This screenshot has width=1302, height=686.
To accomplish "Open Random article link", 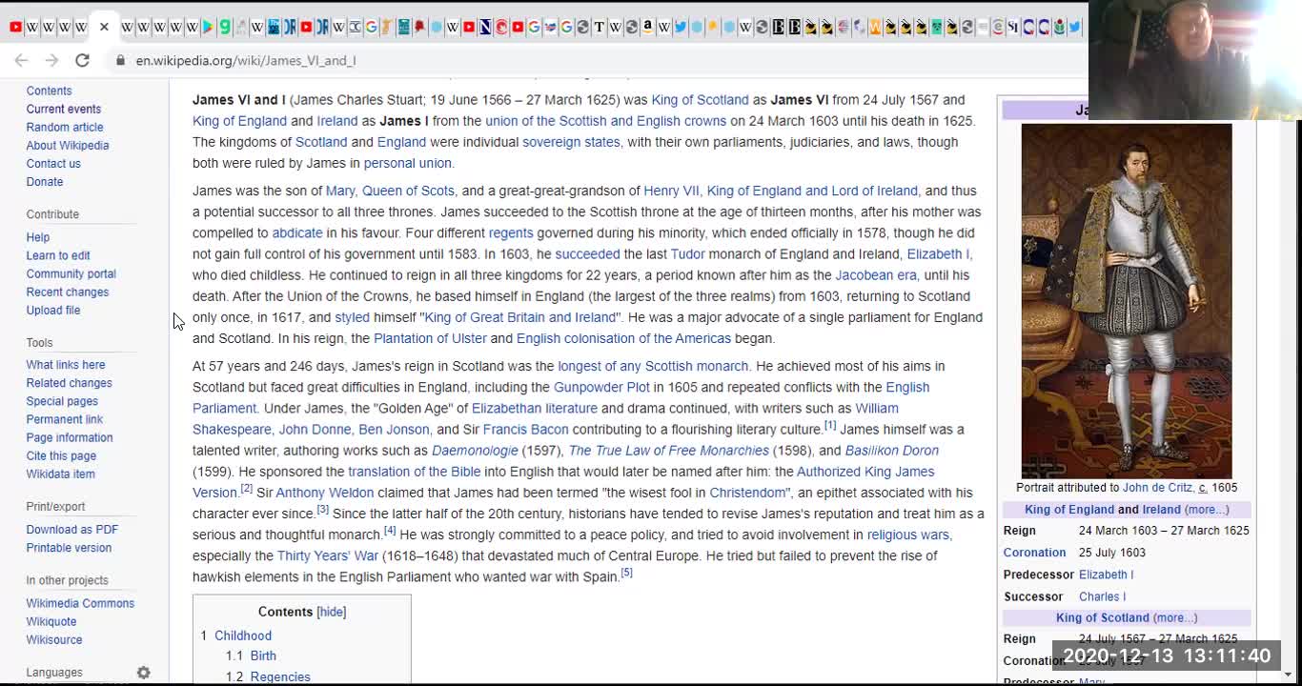I will [x=64, y=127].
